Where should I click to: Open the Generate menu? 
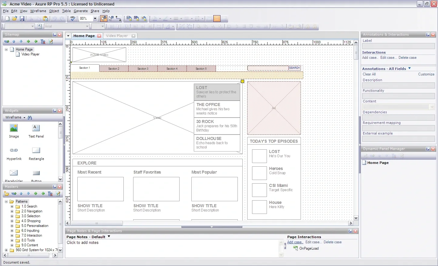coord(81,11)
